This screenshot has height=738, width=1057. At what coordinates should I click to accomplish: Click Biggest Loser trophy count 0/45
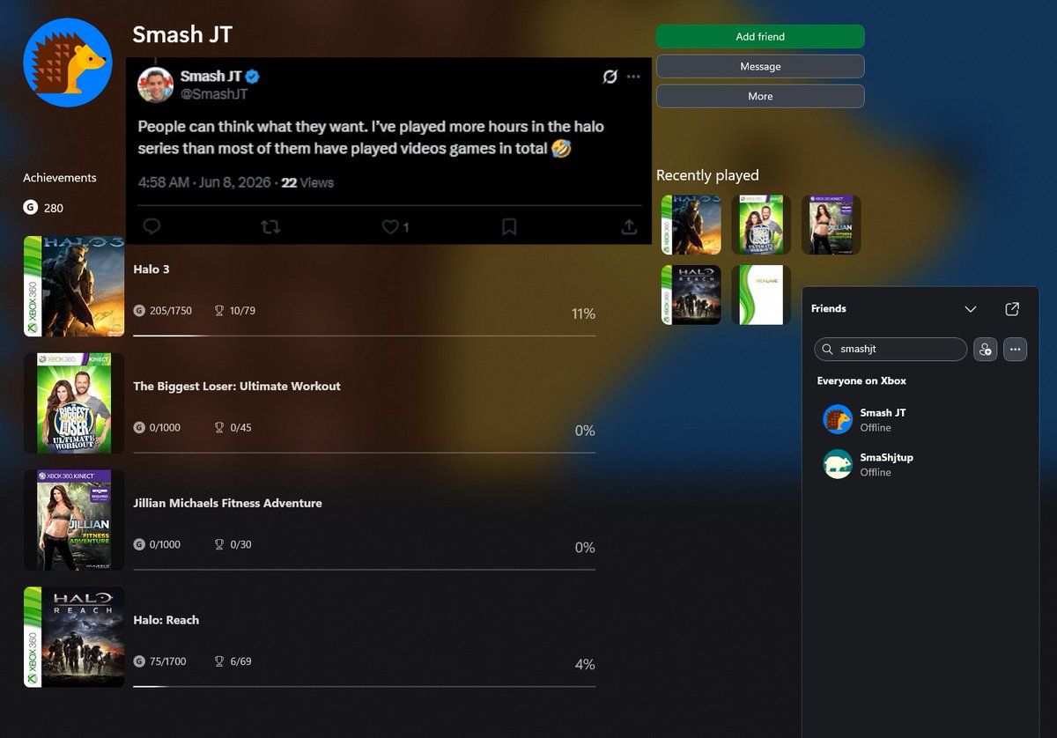233,428
